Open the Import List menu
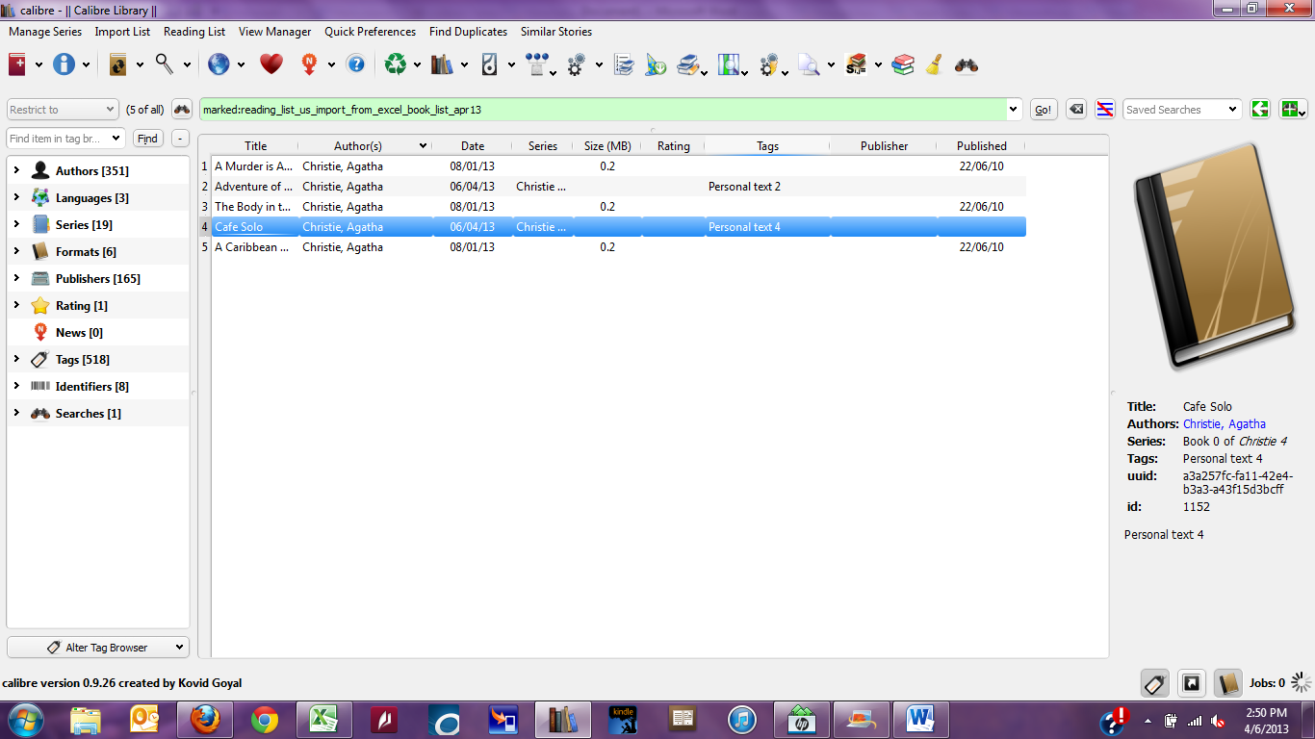Image resolution: width=1315 pixels, height=739 pixels. pos(122,32)
